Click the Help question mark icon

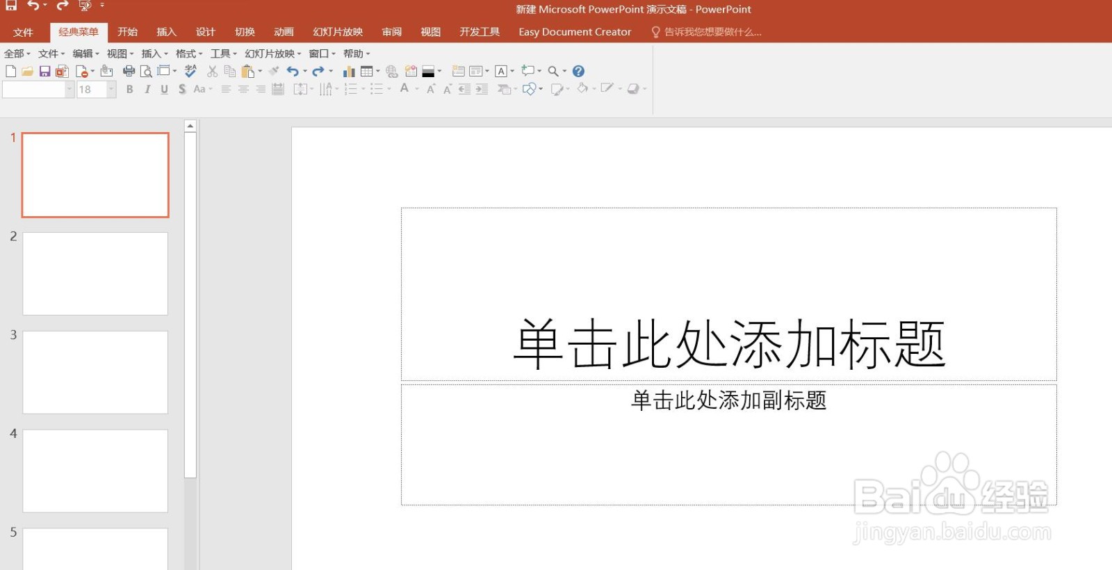(578, 71)
